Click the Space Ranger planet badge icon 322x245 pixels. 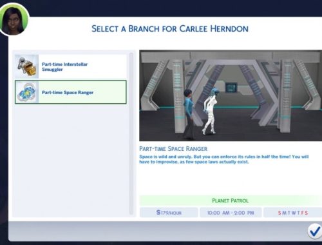click(26, 92)
